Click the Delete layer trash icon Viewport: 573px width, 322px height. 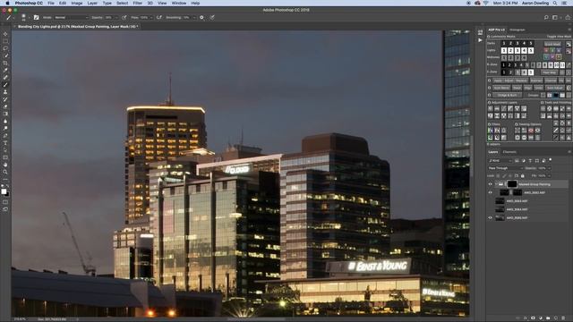pyautogui.click(x=563, y=318)
